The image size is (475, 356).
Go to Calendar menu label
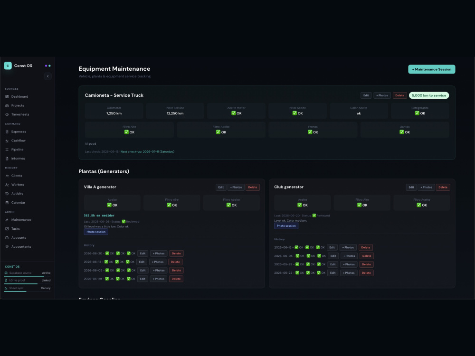tap(18, 203)
